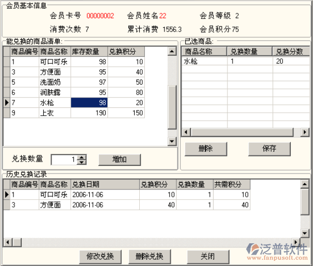
Task: Select the 润肤露 product row
Action: click(x=54, y=92)
